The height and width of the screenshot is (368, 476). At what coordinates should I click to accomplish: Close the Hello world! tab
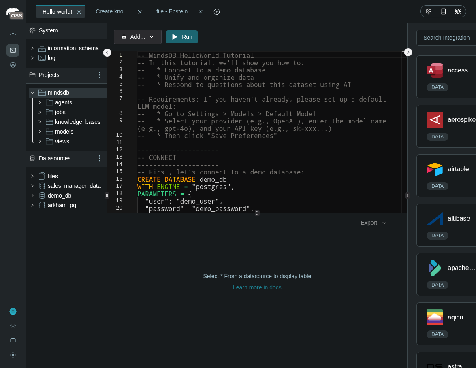click(79, 12)
